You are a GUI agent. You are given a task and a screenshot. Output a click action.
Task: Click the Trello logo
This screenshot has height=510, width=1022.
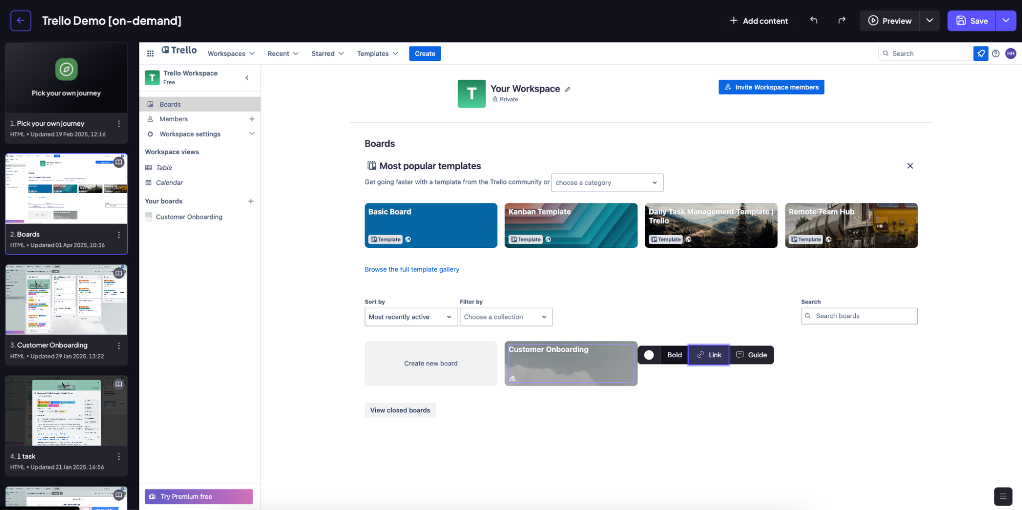(179, 50)
